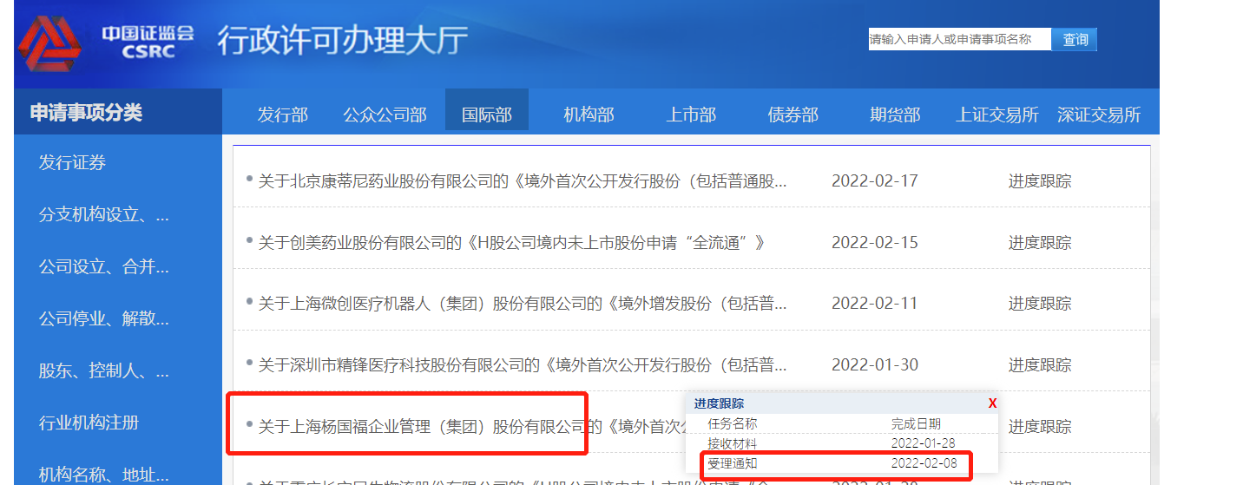Screen dimensions: 1243x485
Task: Click the search field for applicant or item name
Action: point(959,39)
